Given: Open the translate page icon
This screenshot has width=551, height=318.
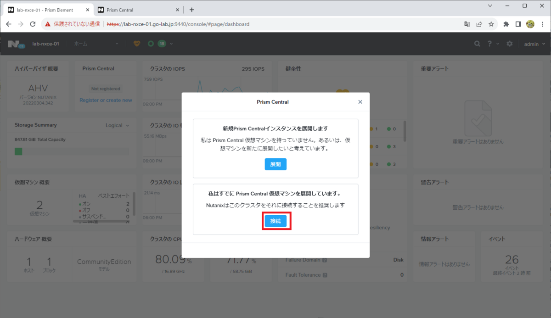Looking at the screenshot, I should [x=467, y=24].
